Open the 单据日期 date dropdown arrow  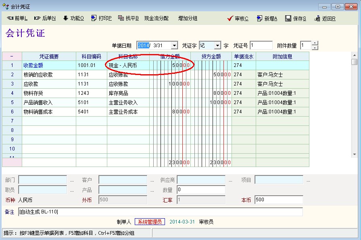[174, 46]
